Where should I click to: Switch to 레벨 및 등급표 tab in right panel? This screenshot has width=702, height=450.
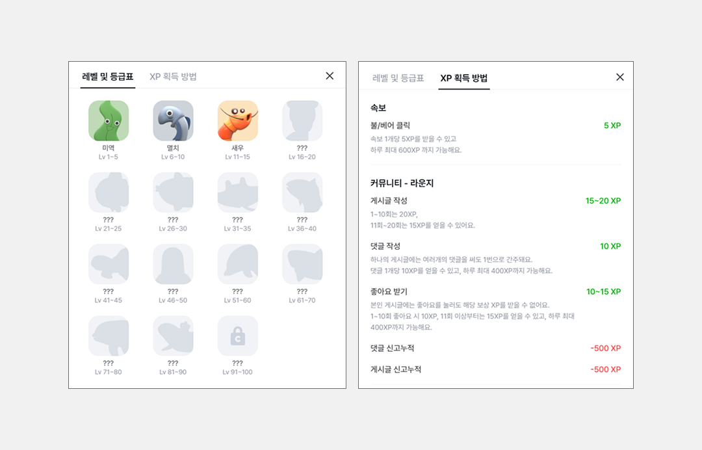click(x=398, y=78)
